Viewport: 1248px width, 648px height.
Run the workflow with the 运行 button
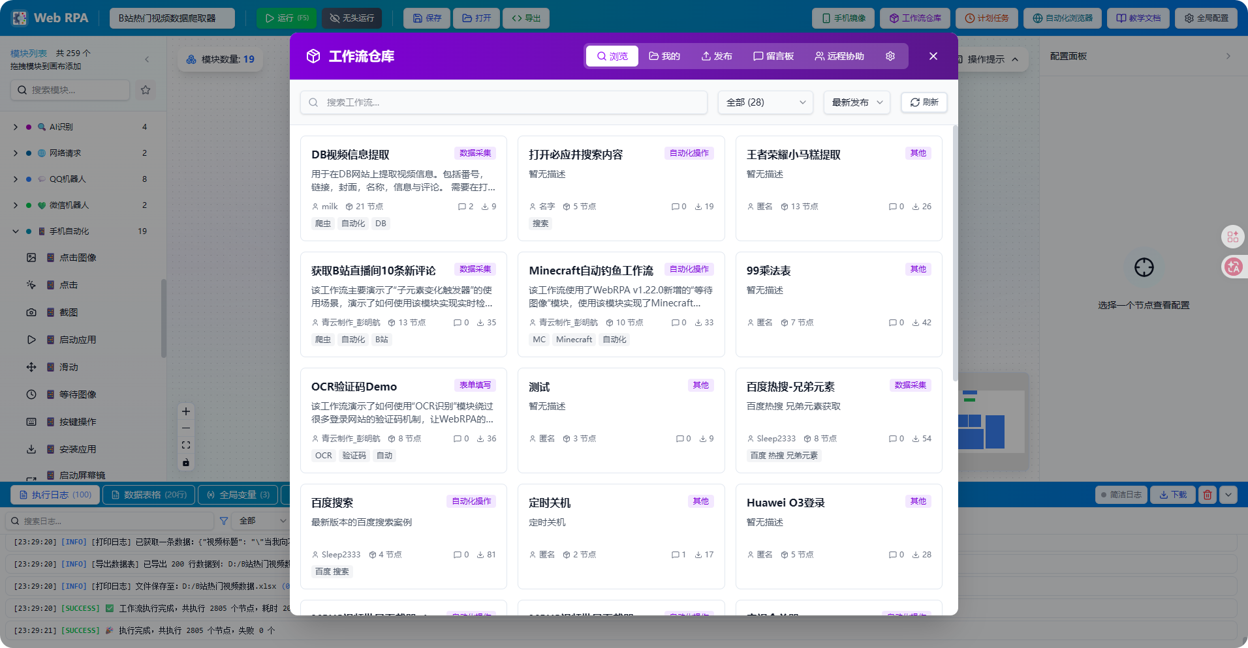[x=287, y=18]
